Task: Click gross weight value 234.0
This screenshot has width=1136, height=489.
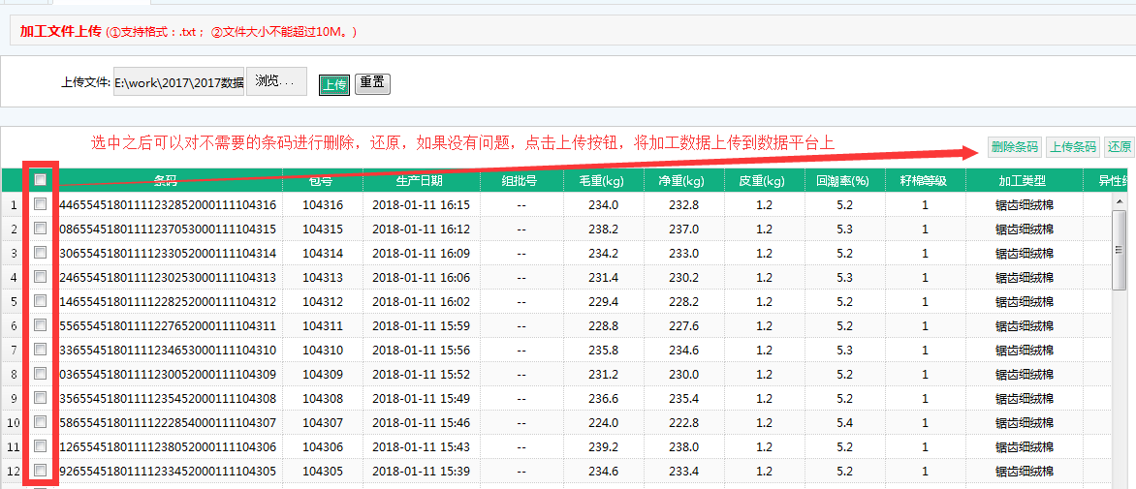Action: coord(604,205)
